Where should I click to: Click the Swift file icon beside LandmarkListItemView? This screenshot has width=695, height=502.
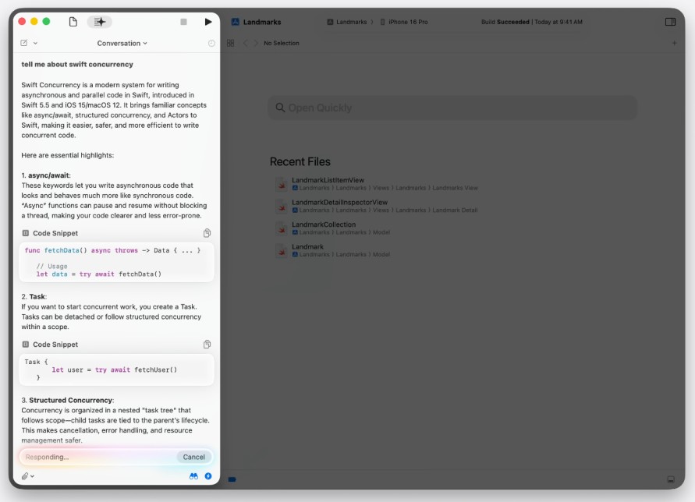[282, 184]
